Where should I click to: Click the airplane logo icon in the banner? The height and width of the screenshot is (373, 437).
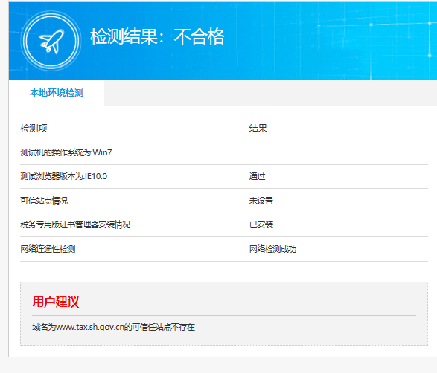pos(51,41)
